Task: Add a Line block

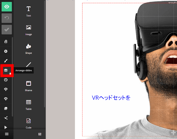Action: (x=28, y=65)
